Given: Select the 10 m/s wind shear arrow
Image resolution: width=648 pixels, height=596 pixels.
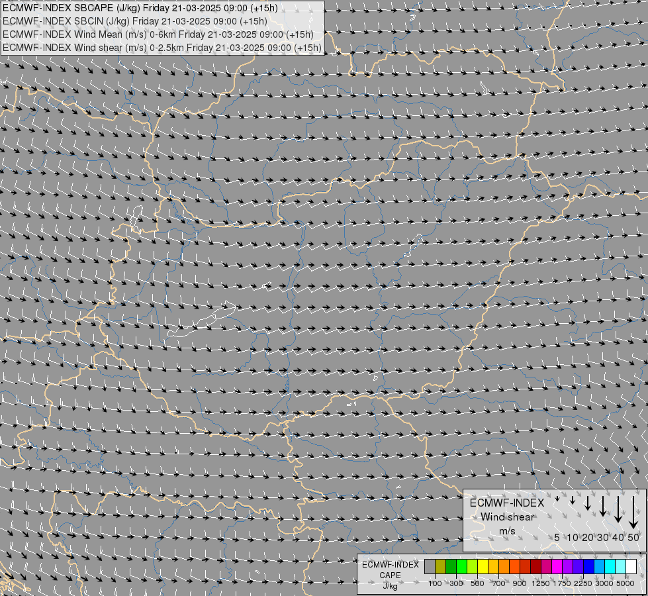Looking at the screenshot, I should 573,500.
